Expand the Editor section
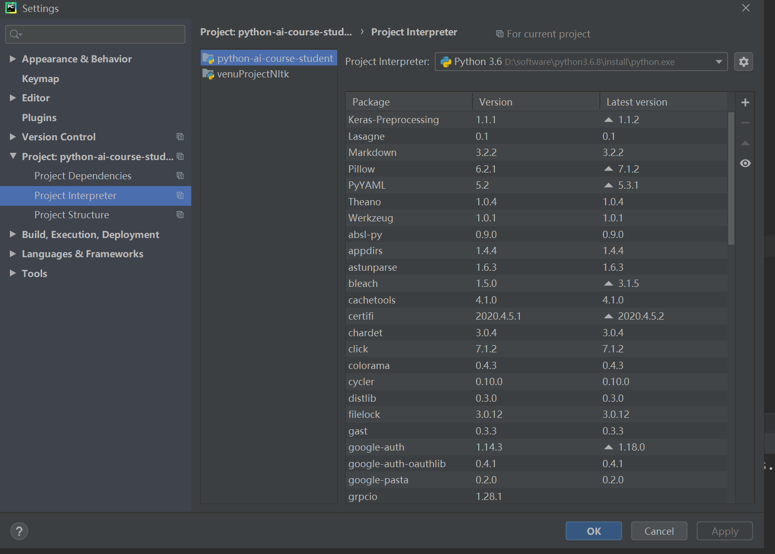 (x=12, y=98)
